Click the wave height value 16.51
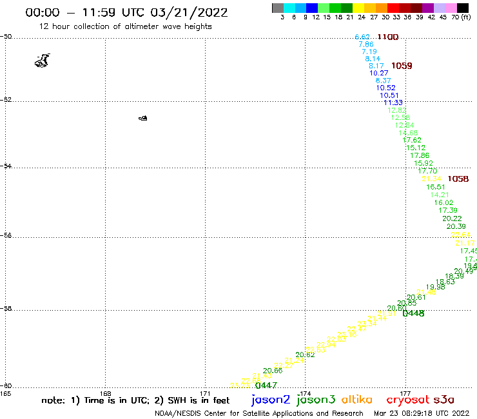477x419 pixels. [x=436, y=187]
